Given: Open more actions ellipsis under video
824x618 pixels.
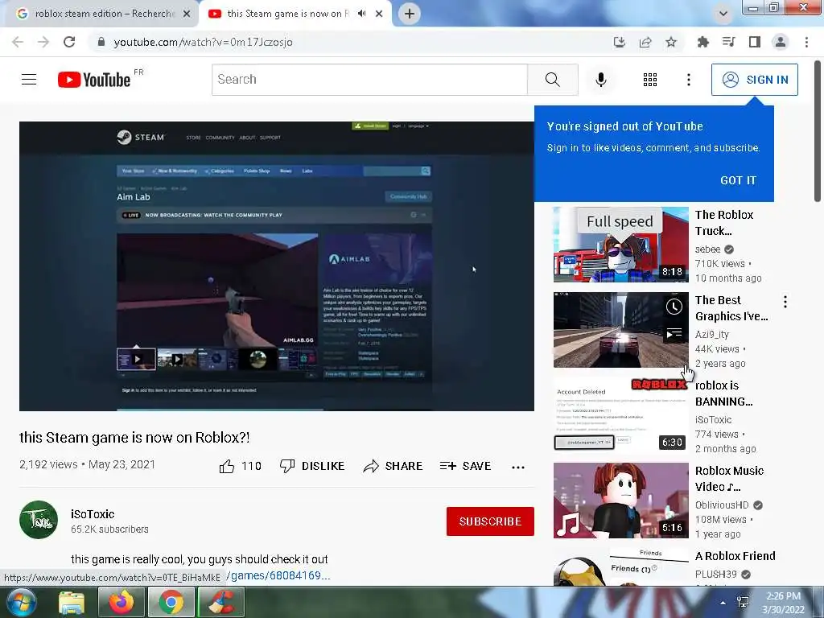Looking at the screenshot, I should point(518,468).
